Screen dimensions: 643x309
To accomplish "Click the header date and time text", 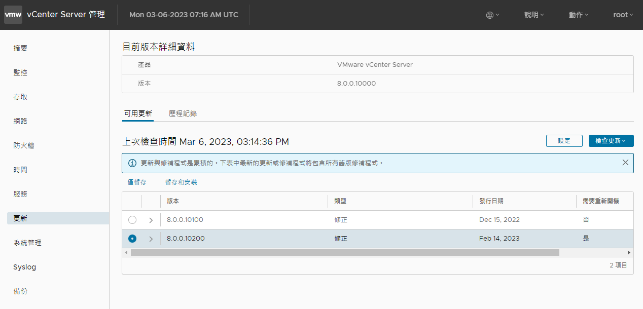I will [184, 15].
